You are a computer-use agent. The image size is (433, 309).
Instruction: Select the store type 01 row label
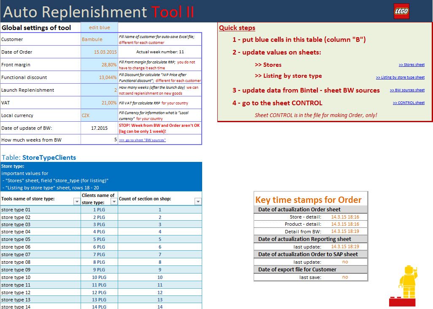16,210
